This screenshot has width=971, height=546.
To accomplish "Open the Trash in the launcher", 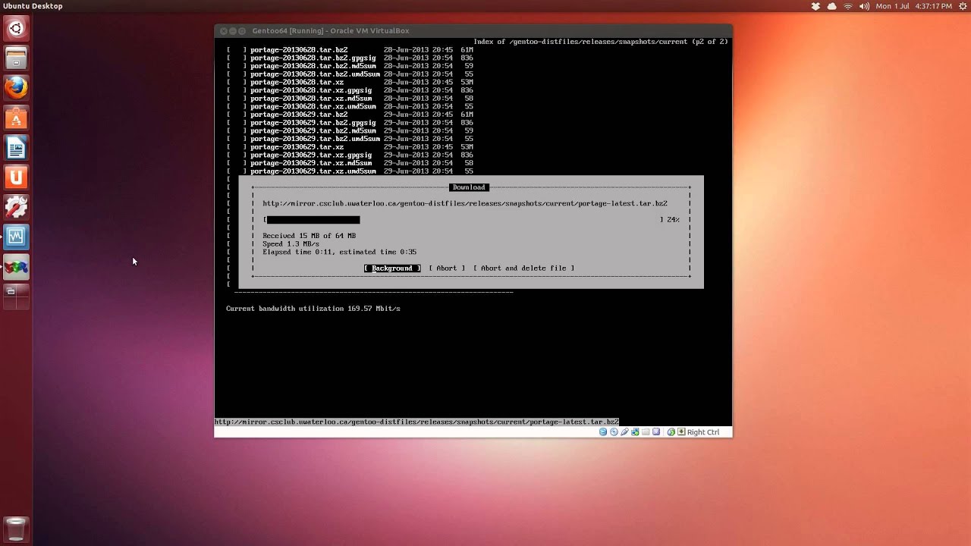I will pyautogui.click(x=16, y=528).
